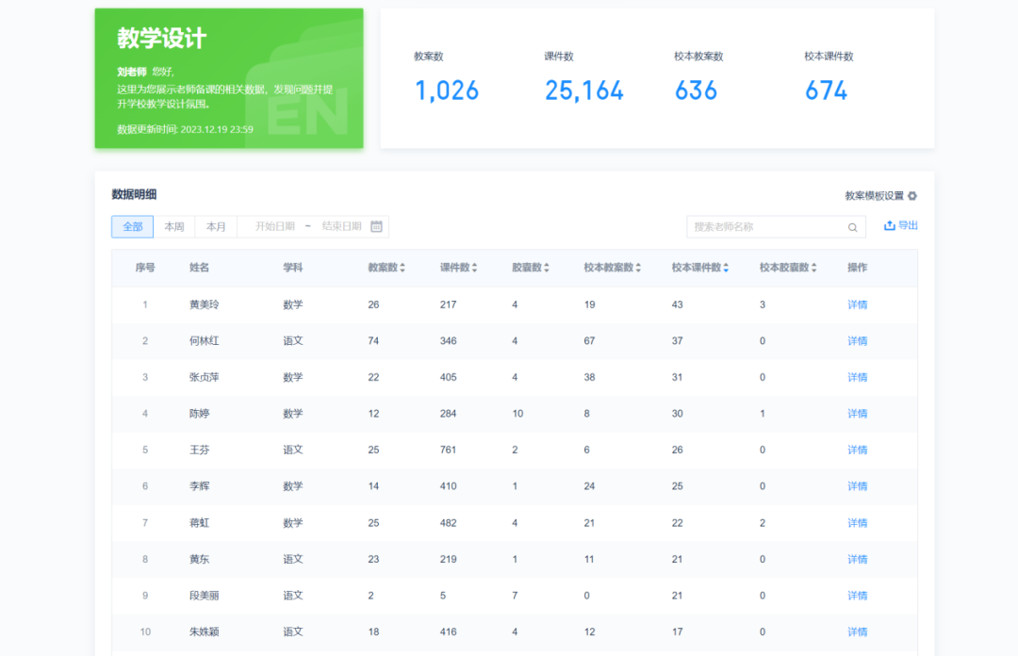The image size is (1018, 656).
Task: Type in the 搜索老师名称 search box
Action: (x=763, y=227)
